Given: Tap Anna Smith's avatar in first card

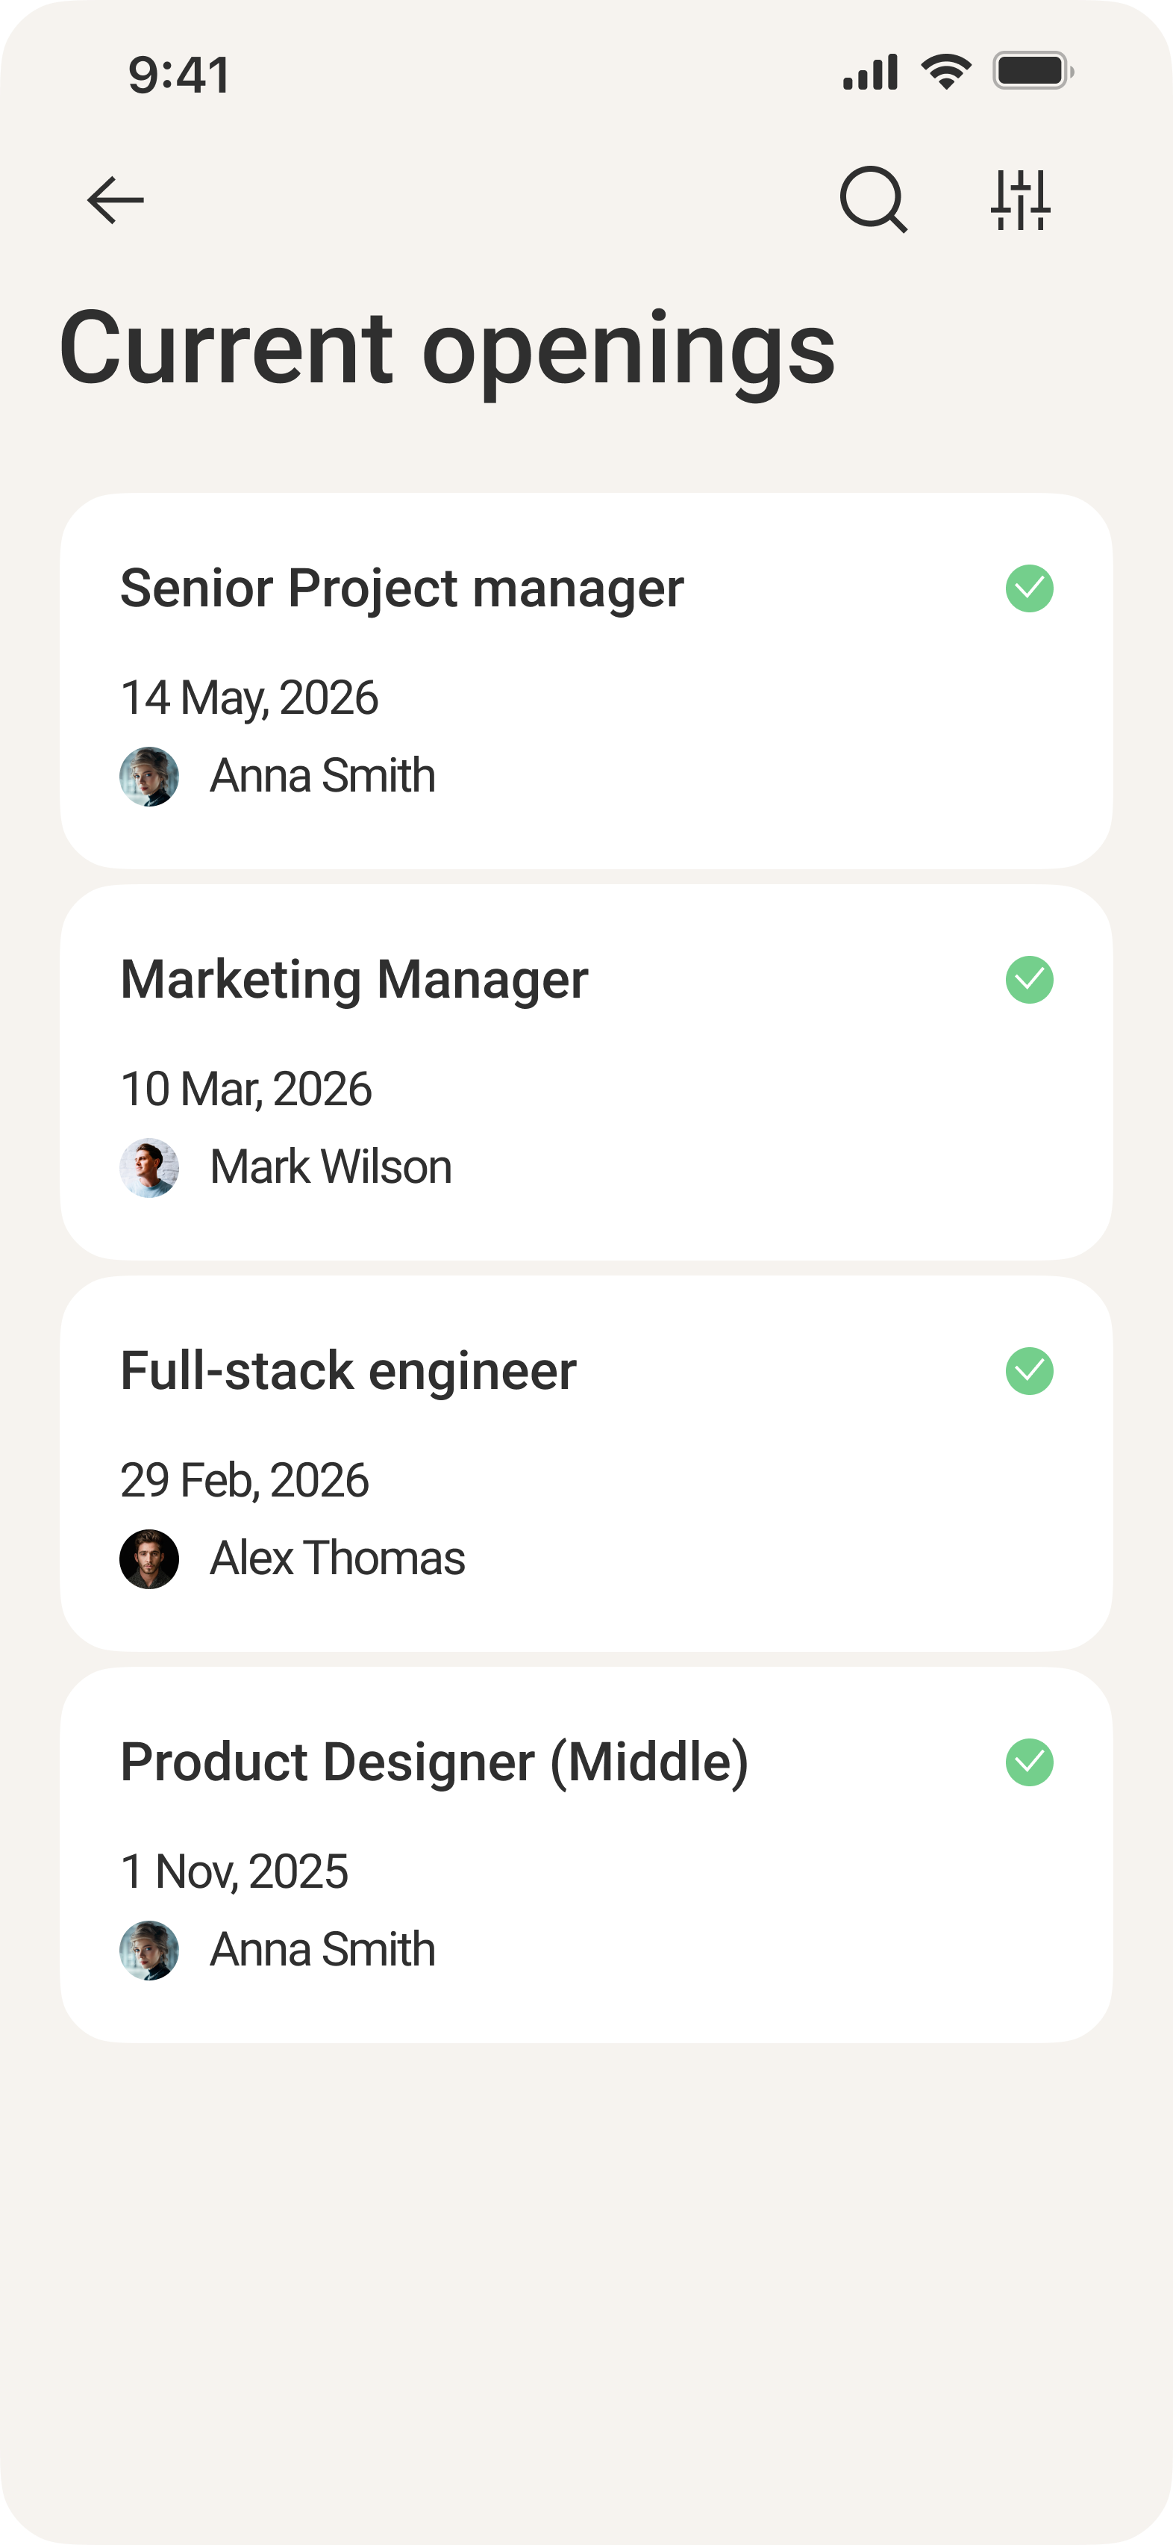Looking at the screenshot, I should point(149,777).
